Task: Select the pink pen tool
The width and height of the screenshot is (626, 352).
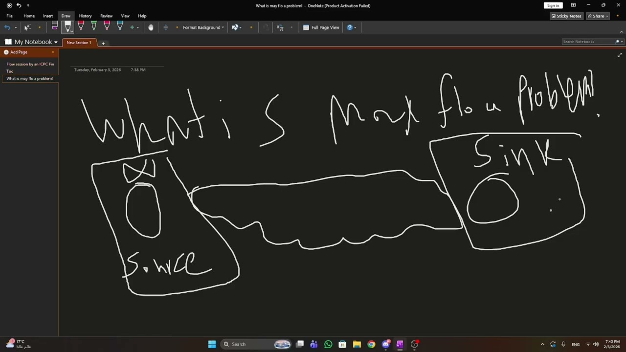Action: coord(107,26)
